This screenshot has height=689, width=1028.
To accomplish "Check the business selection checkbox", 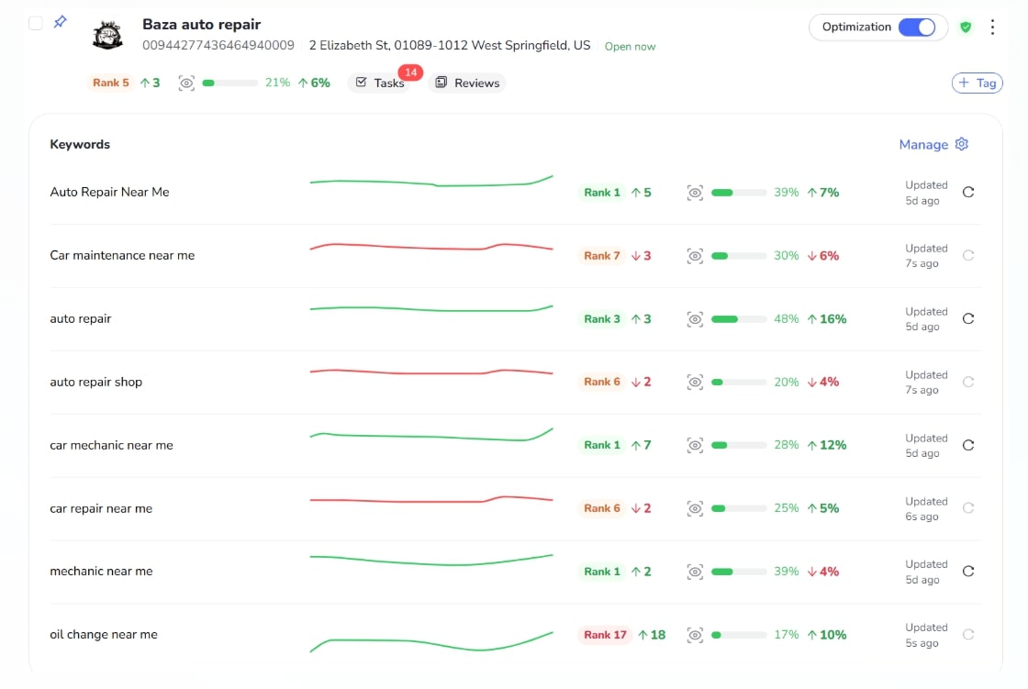I will point(35,23).
